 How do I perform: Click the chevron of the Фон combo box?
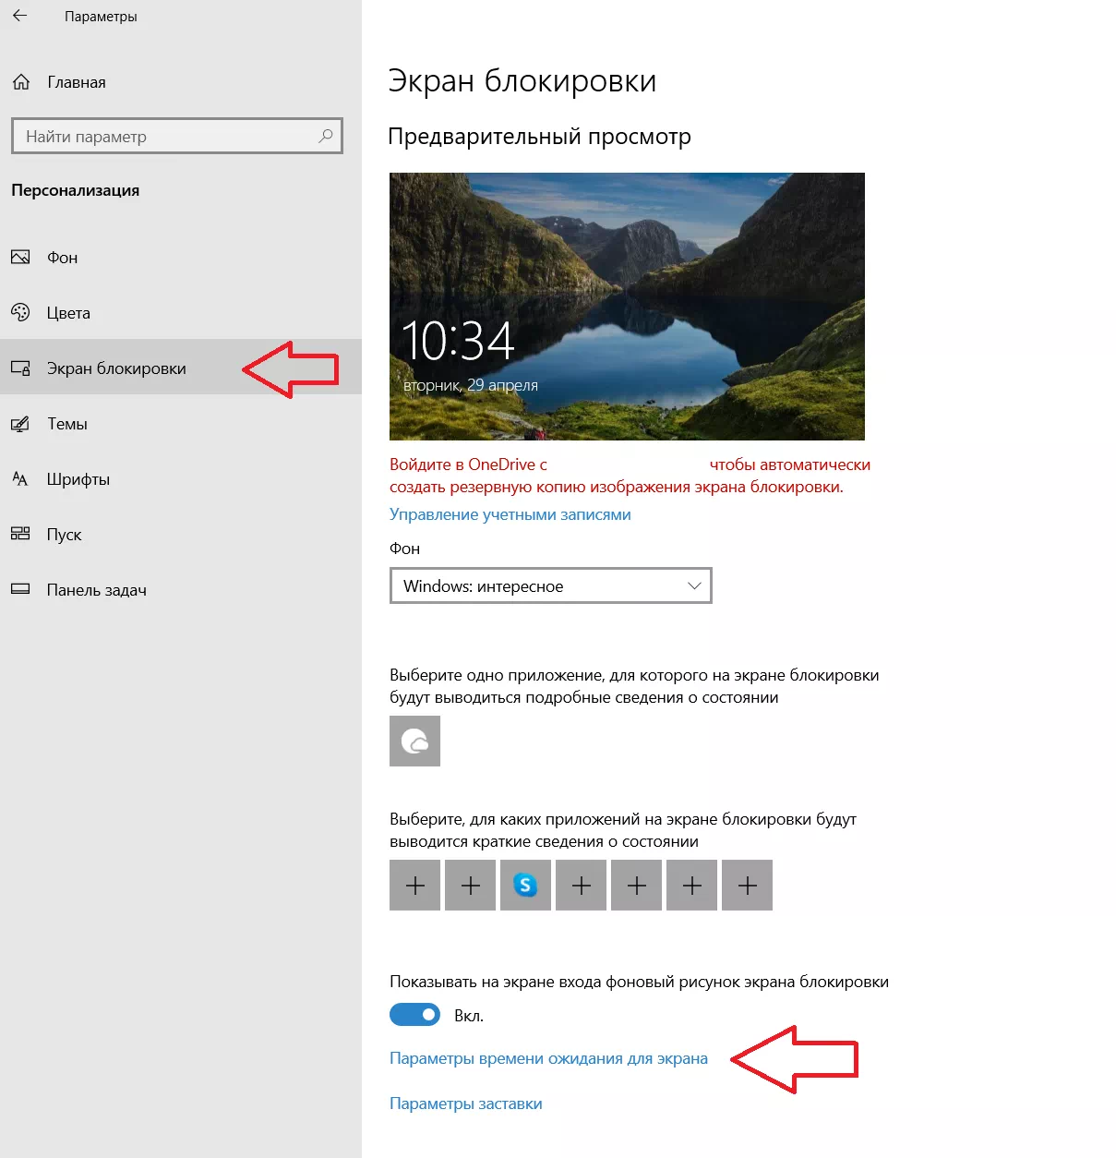(x=694, y=585)
